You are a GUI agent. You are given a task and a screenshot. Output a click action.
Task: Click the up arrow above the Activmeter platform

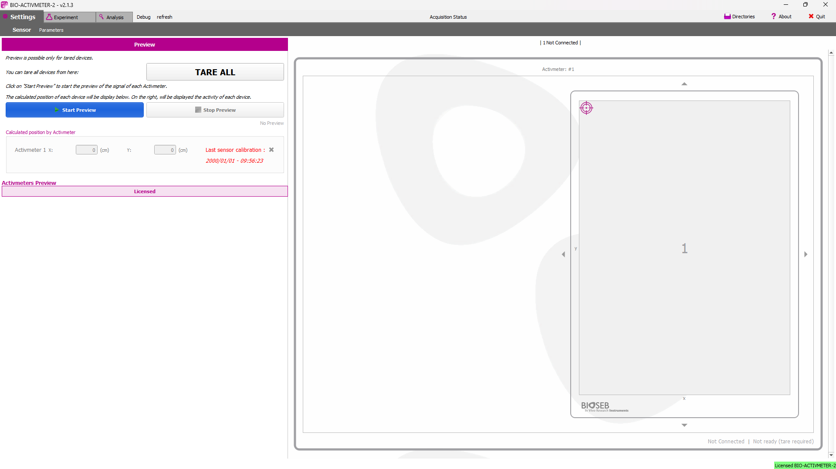pyautogui.click(x=684, y=84)
